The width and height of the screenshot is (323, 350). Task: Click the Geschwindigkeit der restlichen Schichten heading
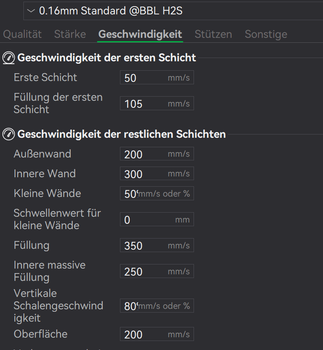pos(122,134)
